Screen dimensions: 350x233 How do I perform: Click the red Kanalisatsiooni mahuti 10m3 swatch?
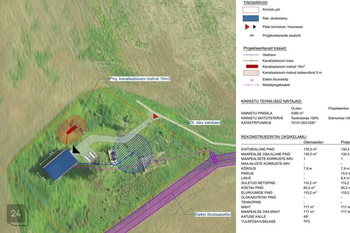click(x=252, y=67)
